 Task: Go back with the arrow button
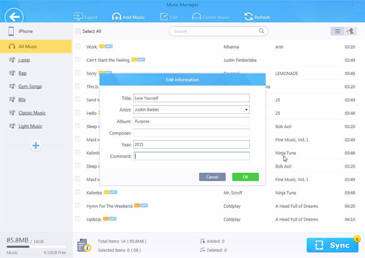tap(14, 16)
